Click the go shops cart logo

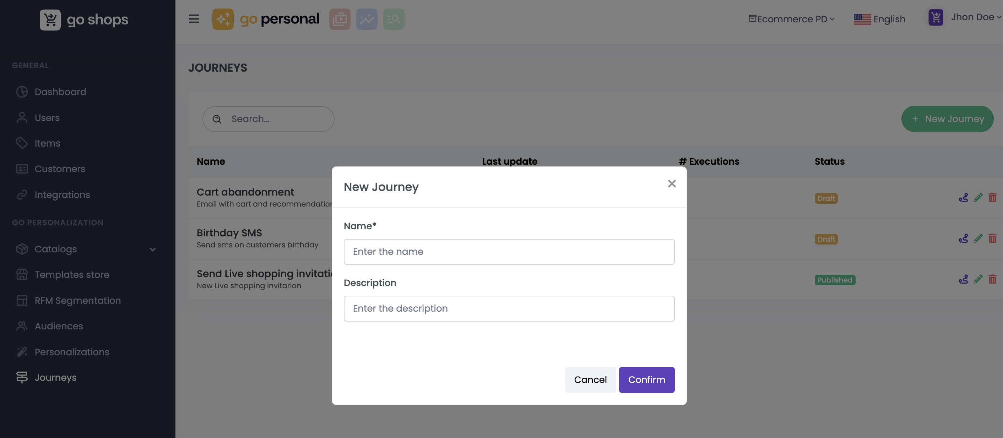50,20
